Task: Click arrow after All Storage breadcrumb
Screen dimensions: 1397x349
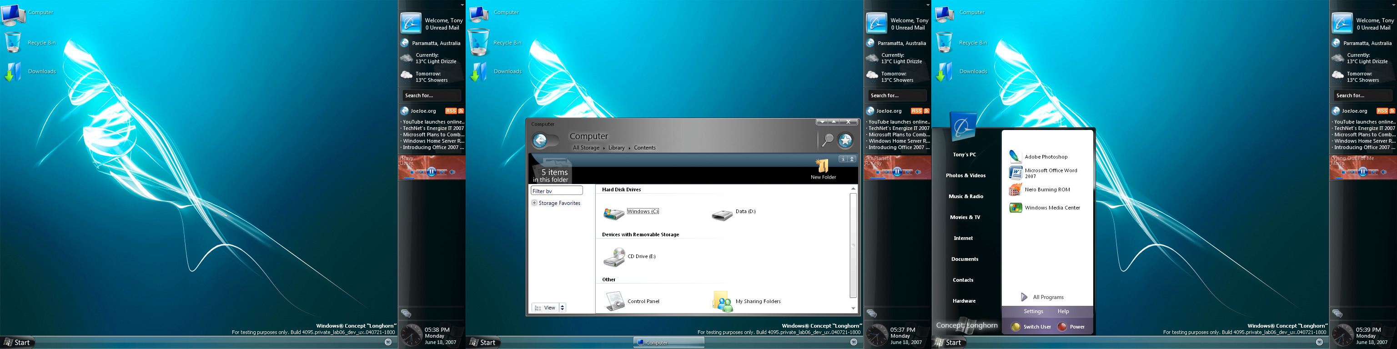Action: click(x=604, y=148)
